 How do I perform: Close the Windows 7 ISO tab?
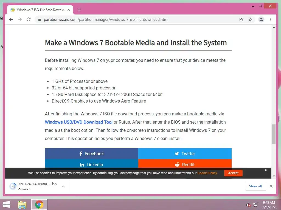pos(68,10)
